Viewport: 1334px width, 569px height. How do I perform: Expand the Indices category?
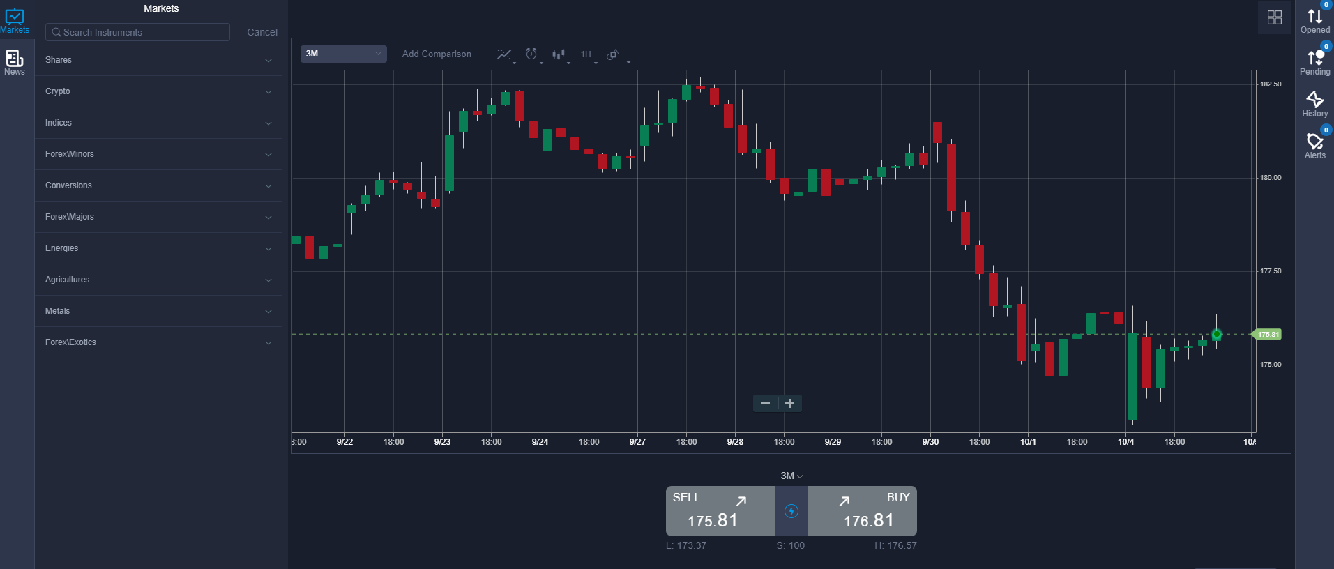[x=159, y=123]
